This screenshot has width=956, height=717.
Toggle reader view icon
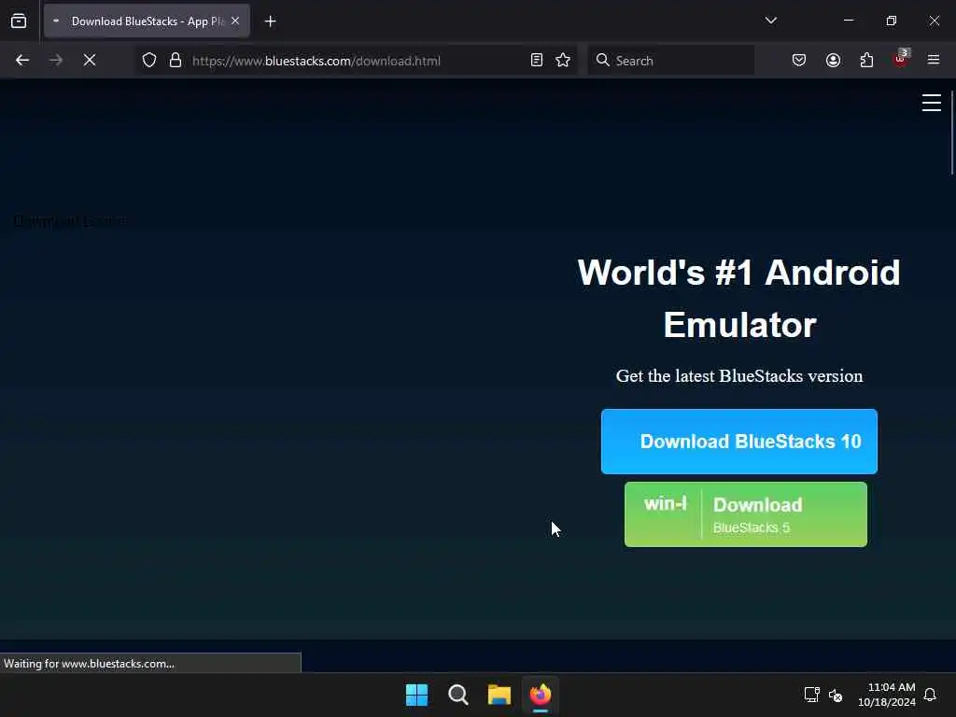click(537, 61)
